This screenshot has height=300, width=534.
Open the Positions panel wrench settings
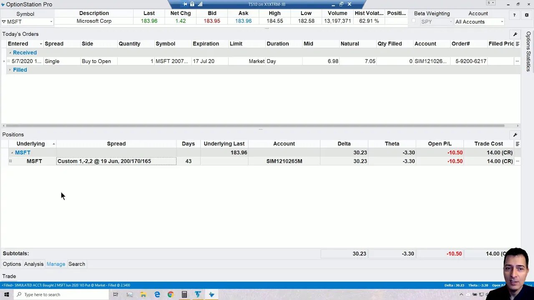pos(515,135)
